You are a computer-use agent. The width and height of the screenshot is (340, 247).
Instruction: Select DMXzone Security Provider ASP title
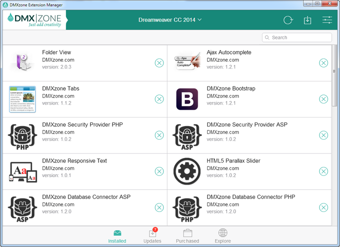[247, 124]
